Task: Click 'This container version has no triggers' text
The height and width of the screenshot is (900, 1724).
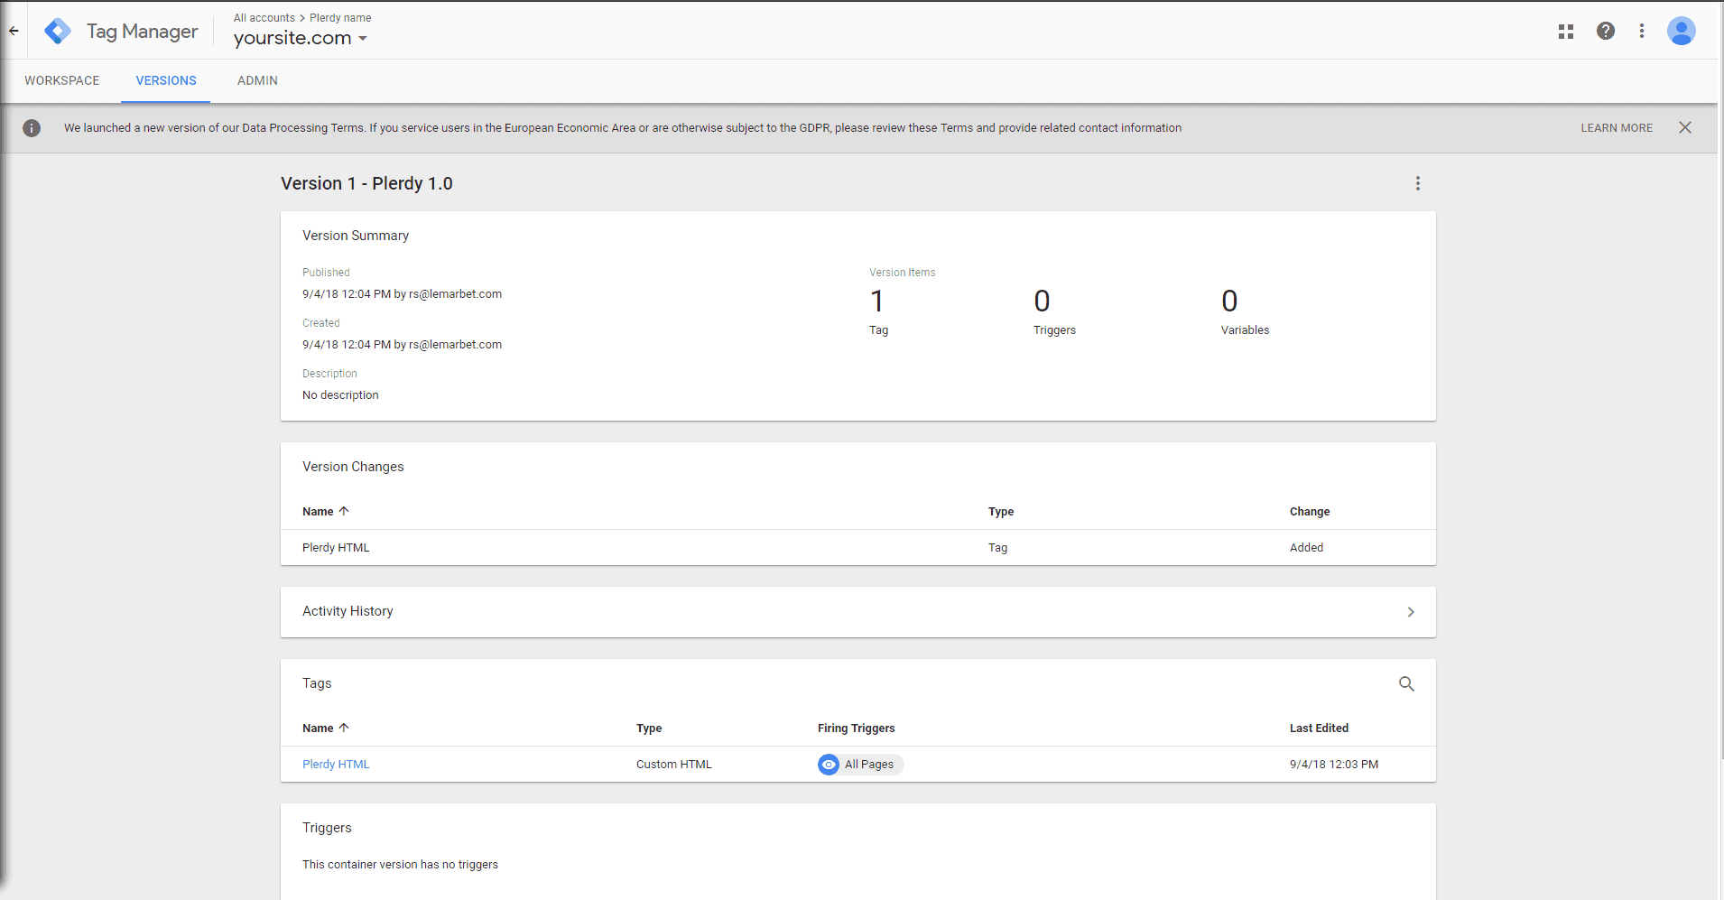Action: pos(400,865)
